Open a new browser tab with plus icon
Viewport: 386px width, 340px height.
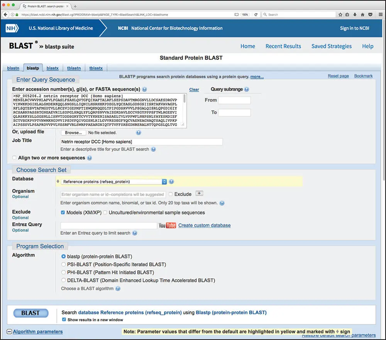(x=75, y=7)
